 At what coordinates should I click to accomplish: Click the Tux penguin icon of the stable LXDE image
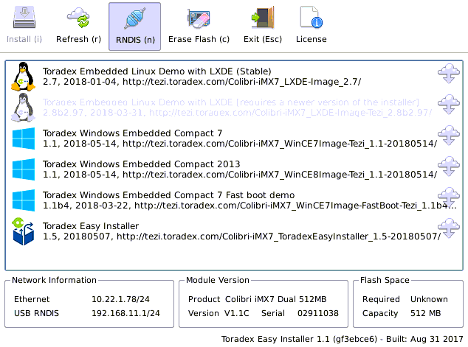(x=24, y=77)
